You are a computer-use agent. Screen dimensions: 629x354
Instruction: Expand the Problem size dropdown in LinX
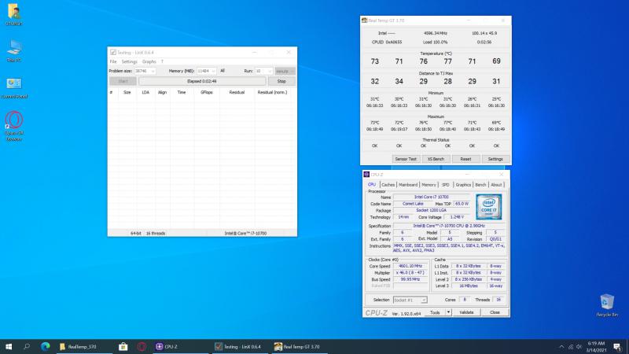tap(153, 71)
